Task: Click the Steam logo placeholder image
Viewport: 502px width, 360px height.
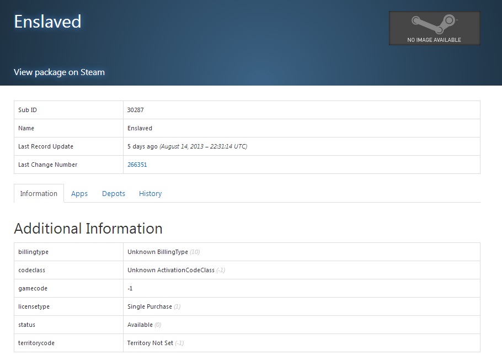Action: click(434, 28)
